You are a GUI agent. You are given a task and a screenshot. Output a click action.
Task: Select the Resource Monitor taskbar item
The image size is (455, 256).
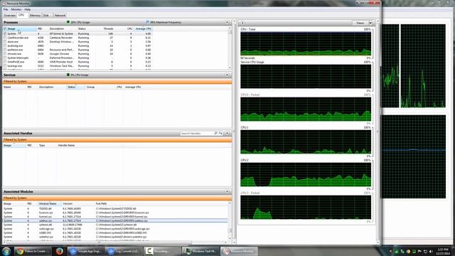[239, 251]
